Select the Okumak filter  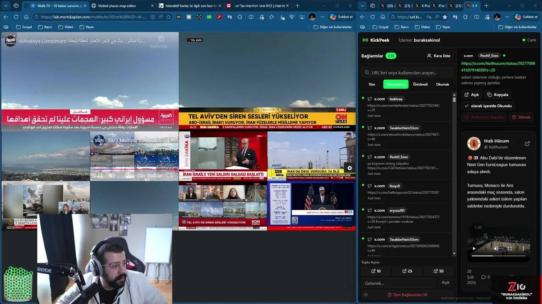click(x=442, y=84)
